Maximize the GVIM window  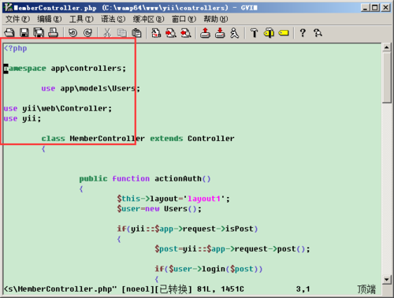[375, 7]
